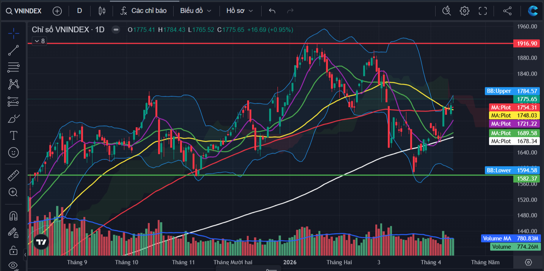Open the Hồ sơ dropdown
544x271 pixels.
point(240,11)
